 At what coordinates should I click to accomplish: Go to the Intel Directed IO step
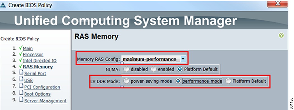point(39,61)
